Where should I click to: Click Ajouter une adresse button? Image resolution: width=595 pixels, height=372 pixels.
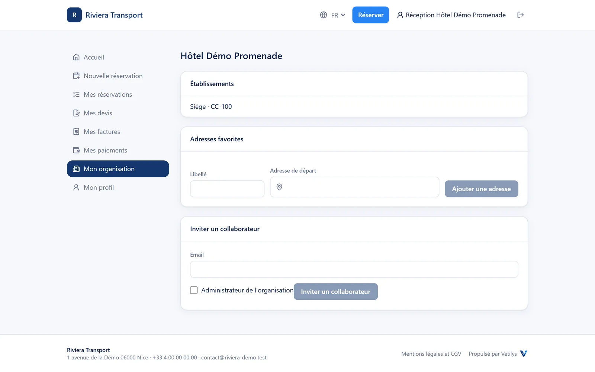[481, 189]
